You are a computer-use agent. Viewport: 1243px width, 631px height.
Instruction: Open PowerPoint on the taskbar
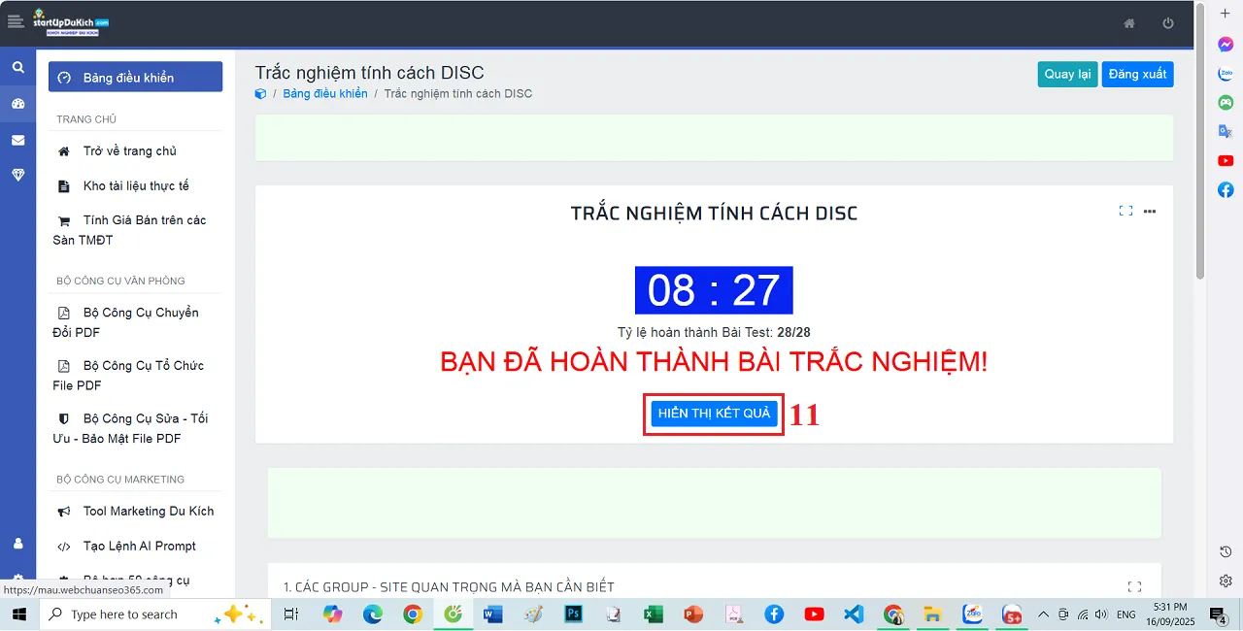693,614
